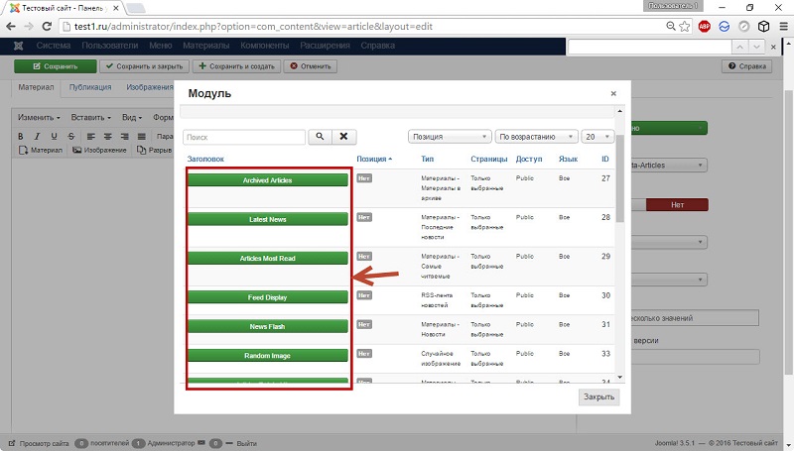Open the Позиция filter dropdown
This screenshot has width=794, height=451.
(450, 137)
